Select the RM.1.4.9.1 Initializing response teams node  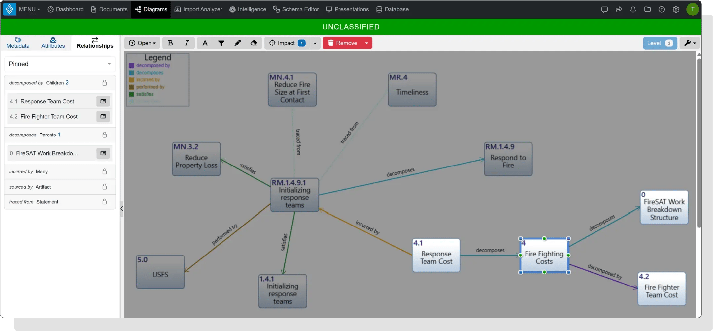pyautogui.click(x=294, y=195)
